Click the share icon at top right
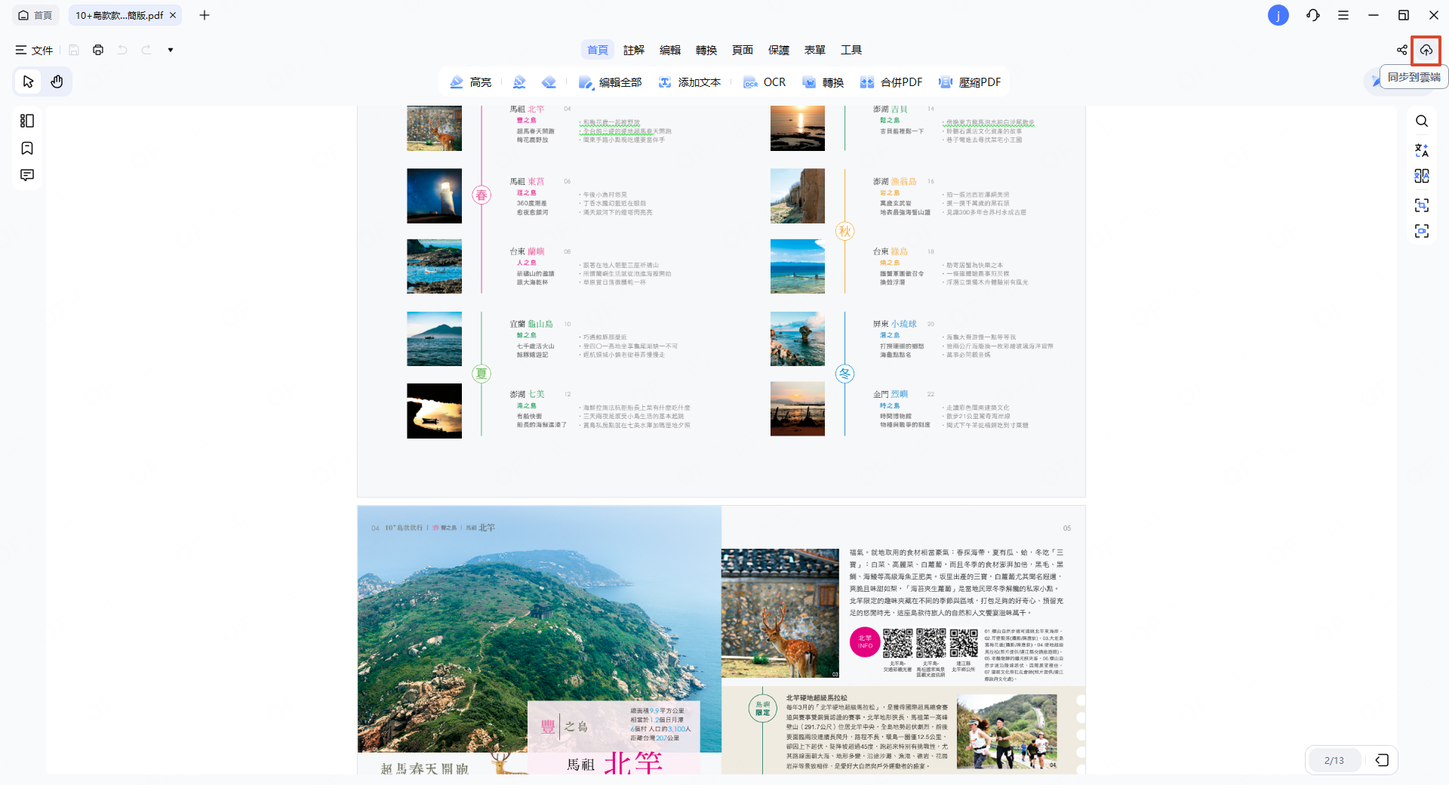Screen dimensions: 1449x785 point(1402,50)
